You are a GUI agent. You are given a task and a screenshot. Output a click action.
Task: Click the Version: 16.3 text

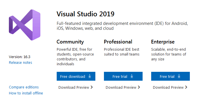[x=19, y=57]
